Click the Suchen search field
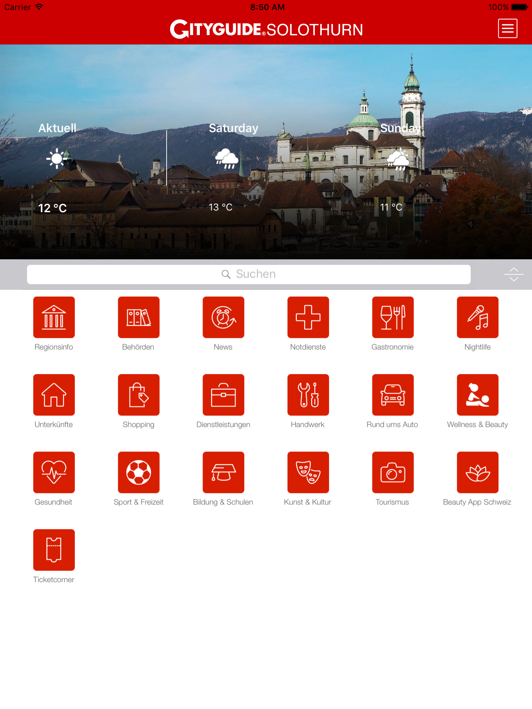 click(x=249, y=274)
